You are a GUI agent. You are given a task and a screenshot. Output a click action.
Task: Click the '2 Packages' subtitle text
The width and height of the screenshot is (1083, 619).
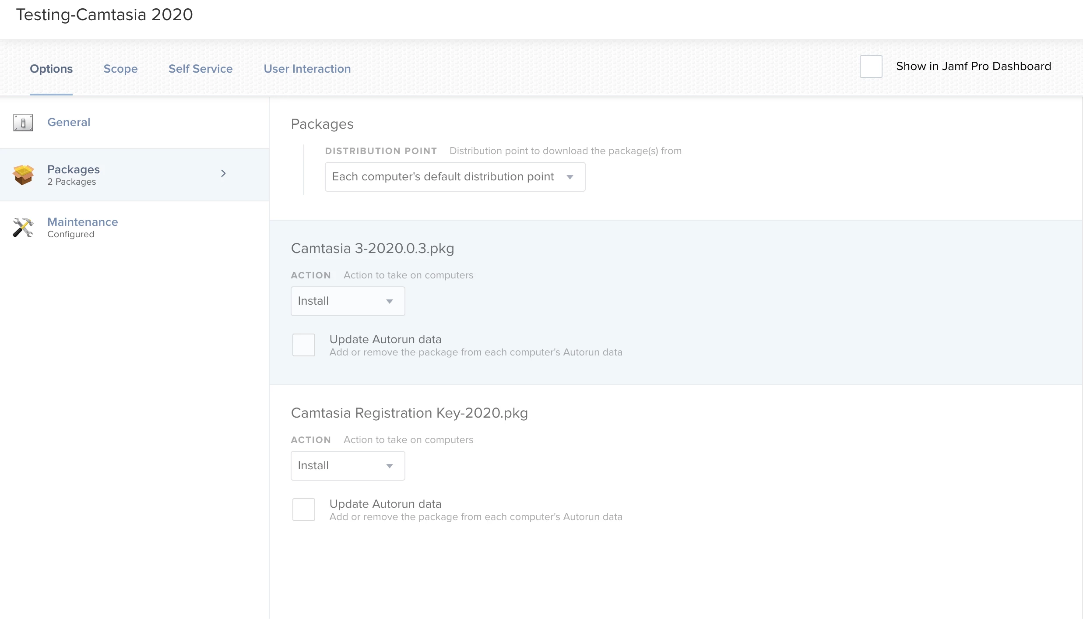click(71, 182)
